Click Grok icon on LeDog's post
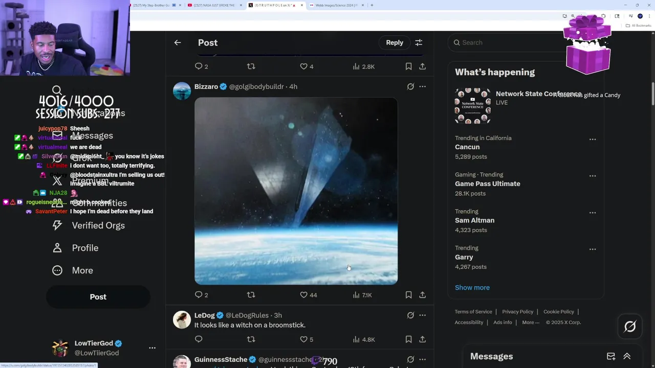The height and width of the screenshot is (368, 655). pos(410,315)
